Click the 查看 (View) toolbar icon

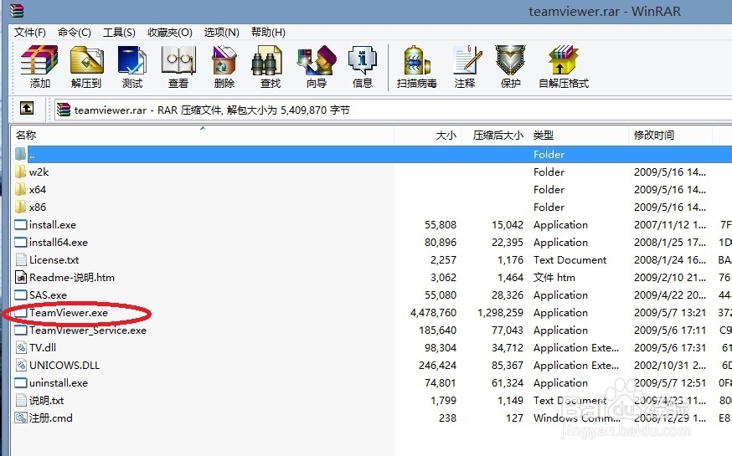pos(178,59)
